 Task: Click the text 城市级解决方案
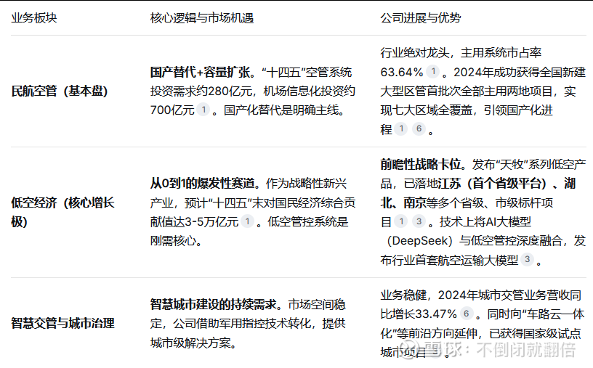tap(190, 343)
